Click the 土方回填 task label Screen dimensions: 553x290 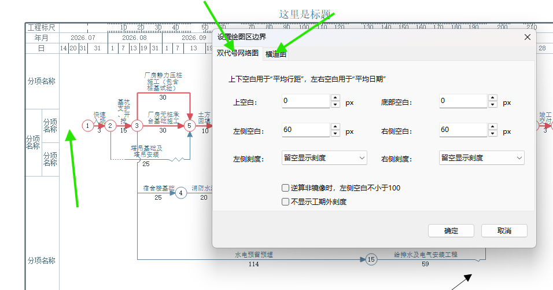click(205, 118)
